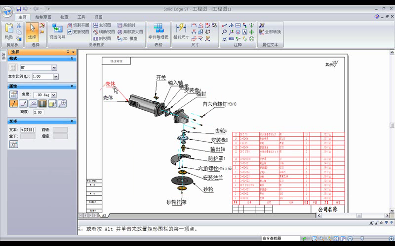The width and height of the screenshot is (395, 246).
Task: Click the next sheet navigation arrow
Action: click(x=90, y=215)
